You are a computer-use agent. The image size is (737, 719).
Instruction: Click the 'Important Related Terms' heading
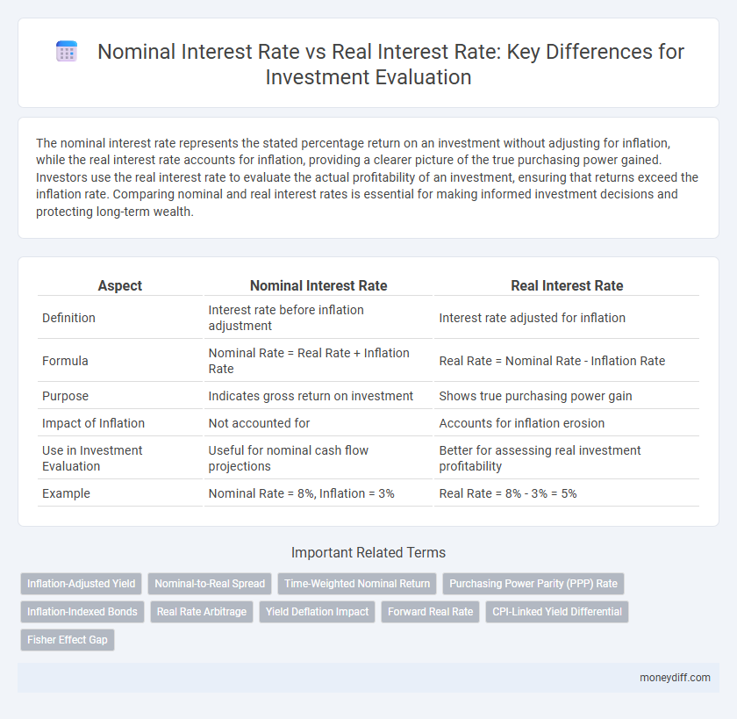pos(368,552)
